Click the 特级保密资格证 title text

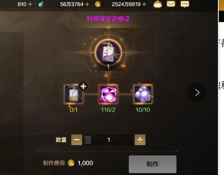pos(108,19)
